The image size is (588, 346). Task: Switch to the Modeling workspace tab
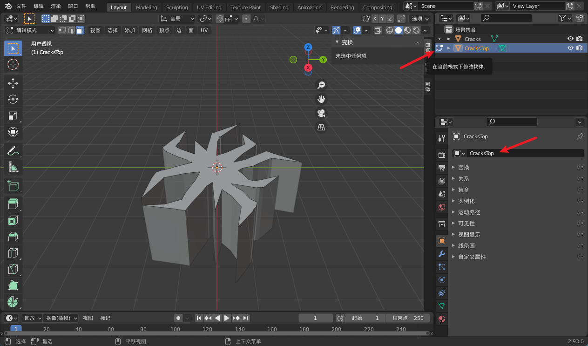pyautogui.click(x=147, y=7)
